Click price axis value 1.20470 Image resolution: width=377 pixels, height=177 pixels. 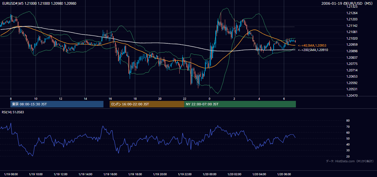[352, 96]
